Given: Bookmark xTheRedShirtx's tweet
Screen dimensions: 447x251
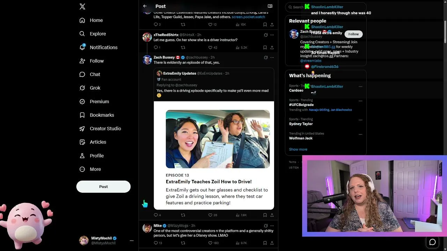Looking at the screenshot, I should point(265,47).
